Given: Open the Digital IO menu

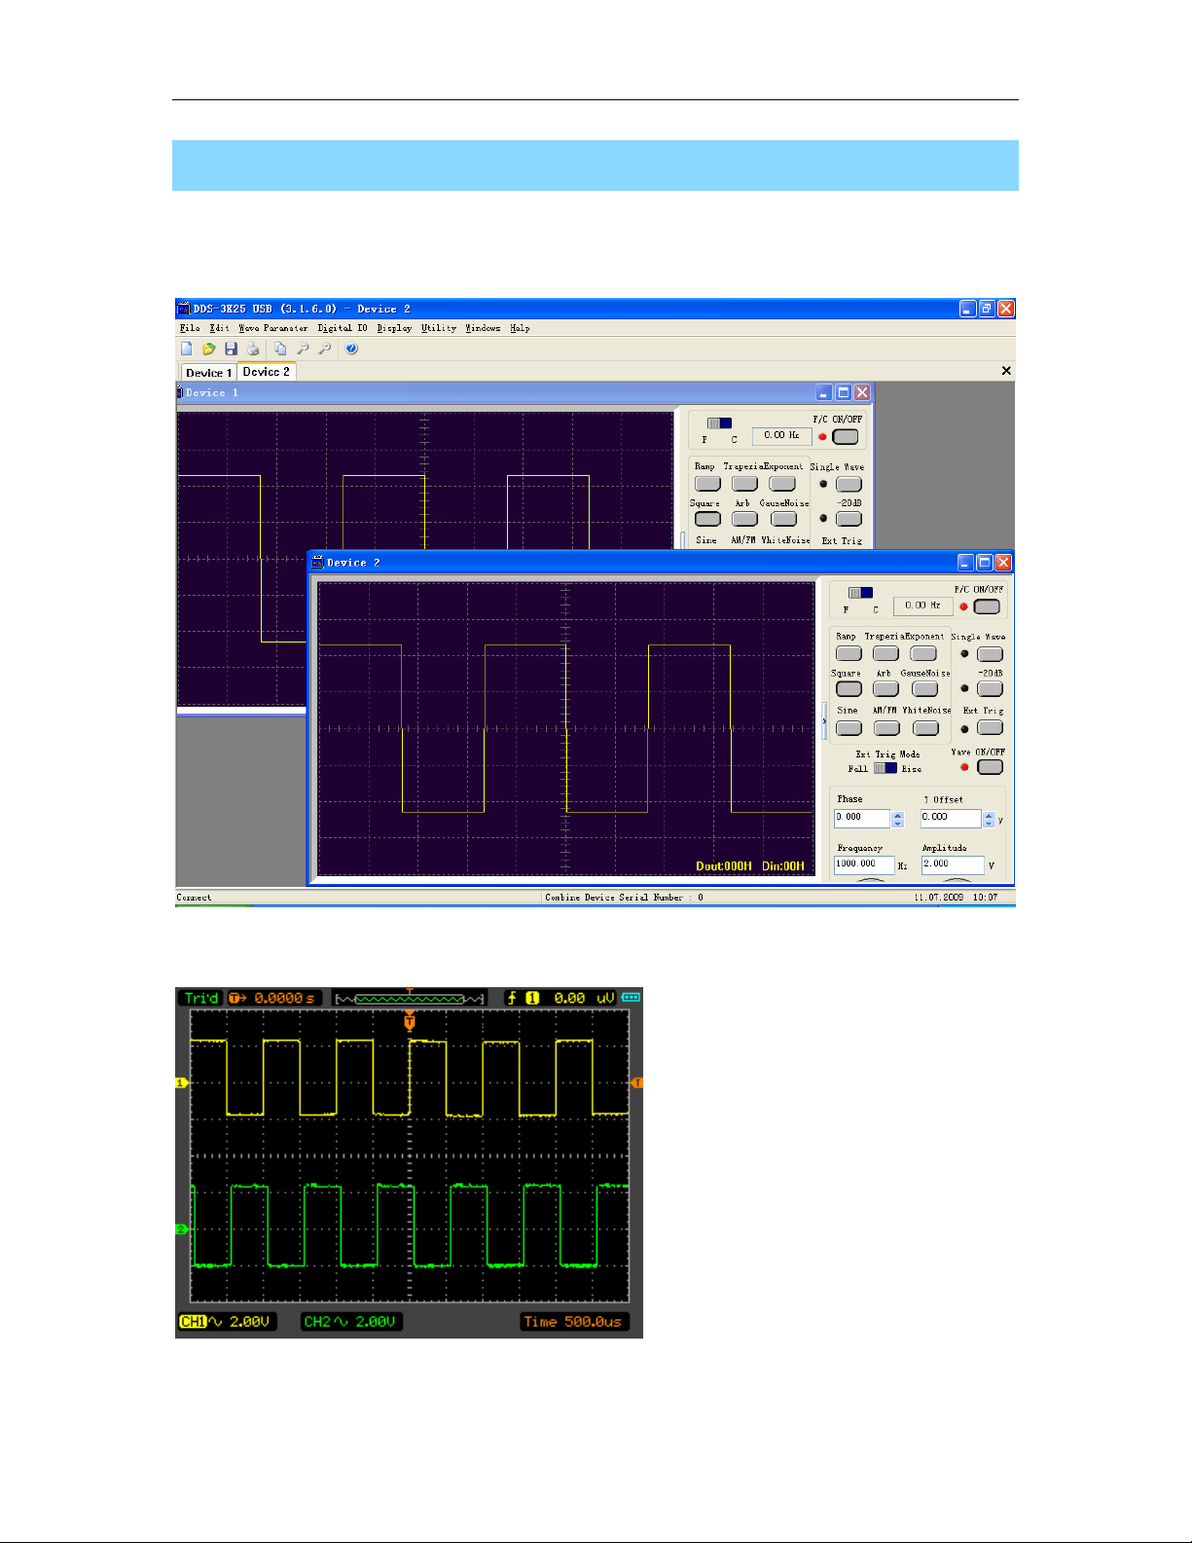Looking at the screenshot, I should pyautogui.click(x=343, y=328).
